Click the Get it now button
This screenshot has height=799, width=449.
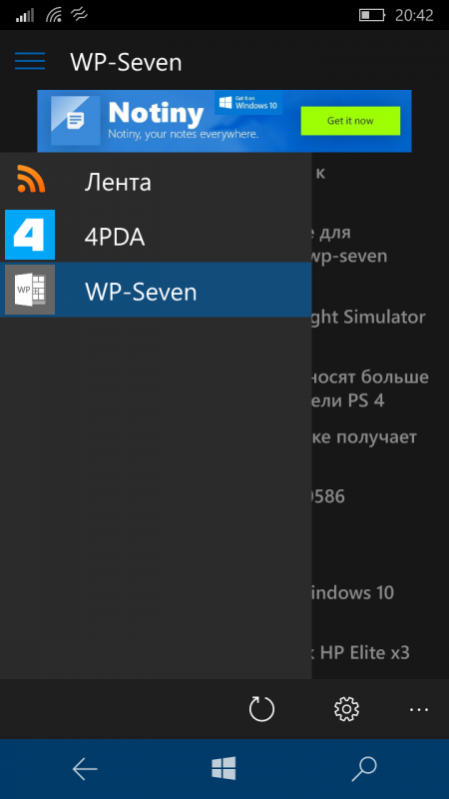350,121
